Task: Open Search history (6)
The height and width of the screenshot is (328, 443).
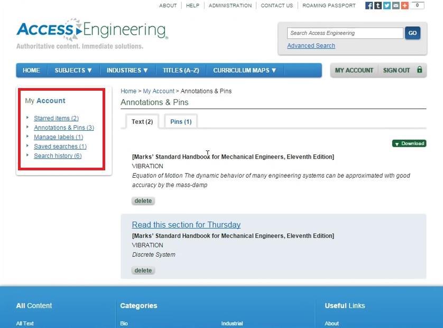Action: (58, 156)
